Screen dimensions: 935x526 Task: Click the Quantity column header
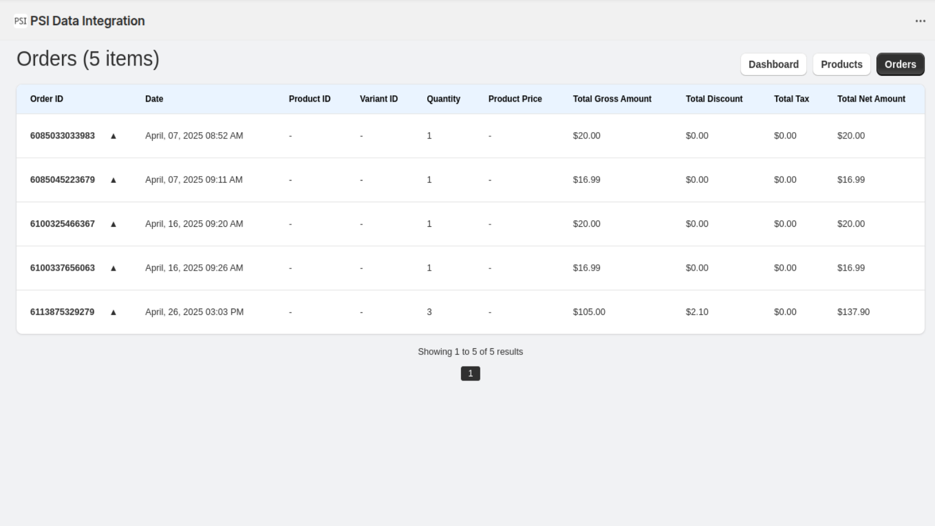444,99
